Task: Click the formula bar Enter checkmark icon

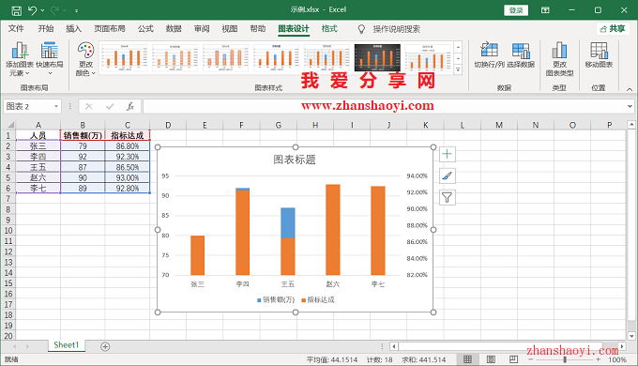Action: [x=110, y=106]
